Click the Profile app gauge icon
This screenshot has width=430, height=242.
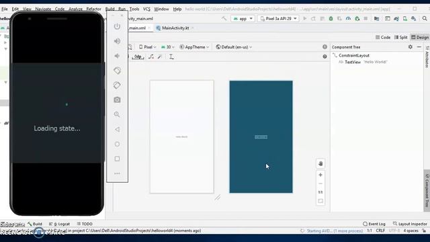(x=348, y=19)
